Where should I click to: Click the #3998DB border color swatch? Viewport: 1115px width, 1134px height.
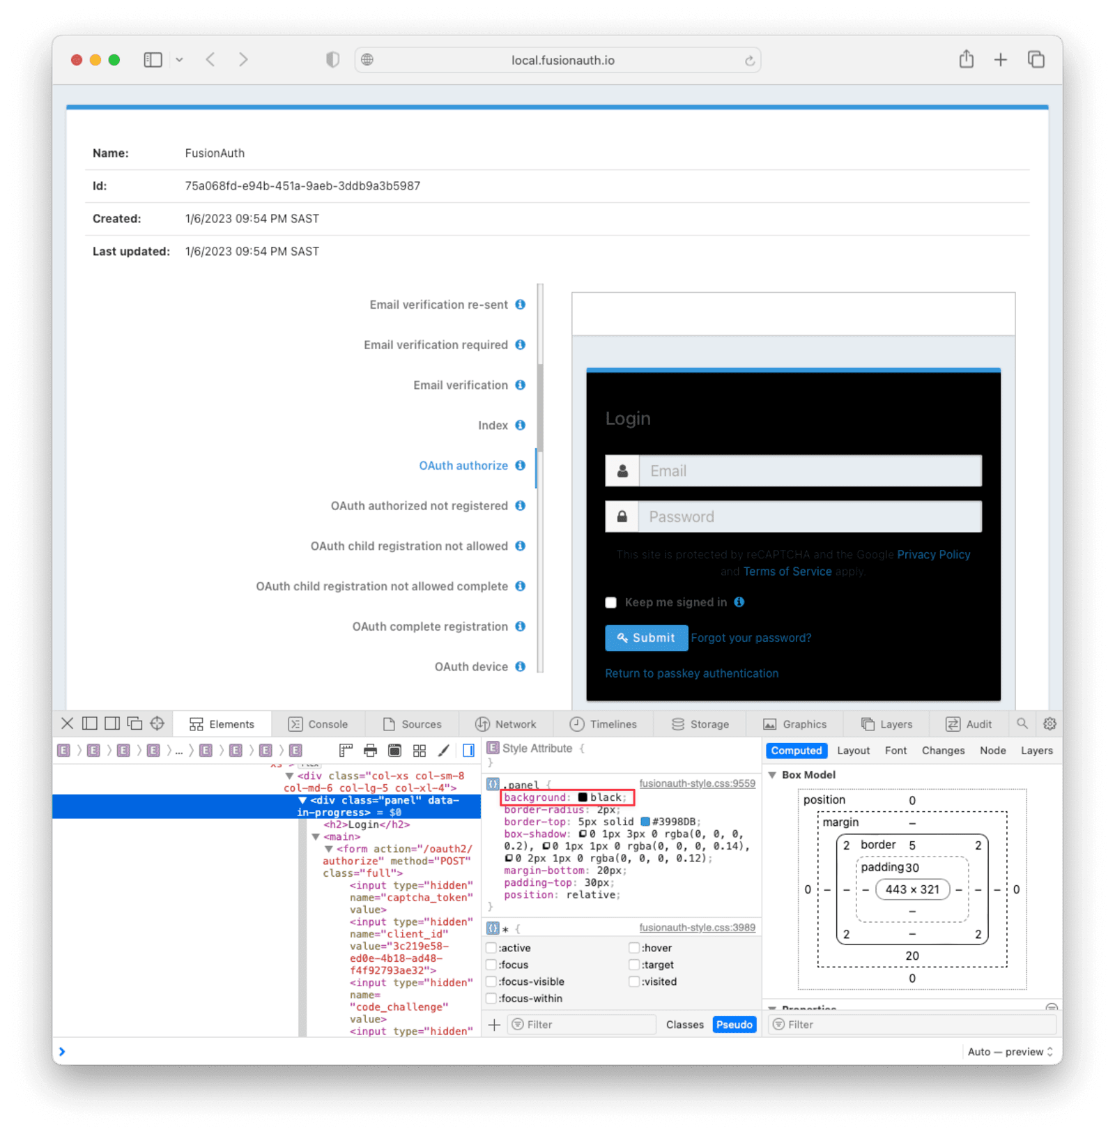pyautogui.click(x=645, y=822)
